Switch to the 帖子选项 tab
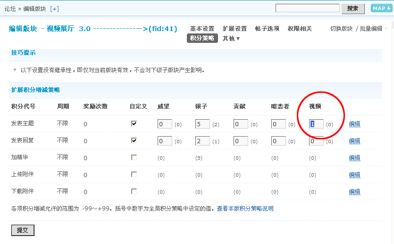Screen dimensions: 394x244 coord(267,29)
